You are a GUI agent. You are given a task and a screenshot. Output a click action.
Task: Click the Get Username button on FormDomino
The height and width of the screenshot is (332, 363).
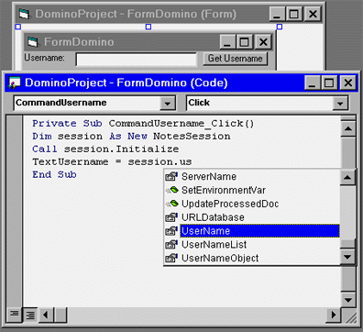click(235, 59)
